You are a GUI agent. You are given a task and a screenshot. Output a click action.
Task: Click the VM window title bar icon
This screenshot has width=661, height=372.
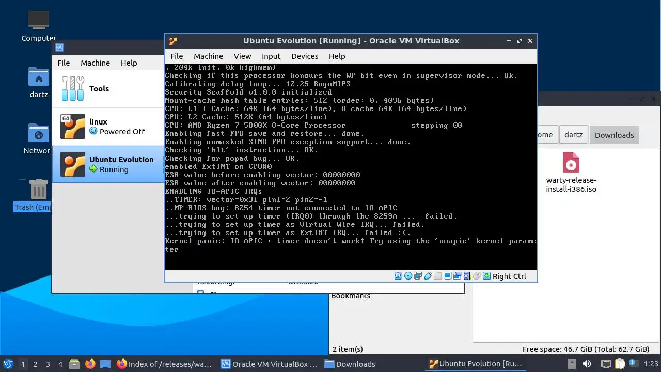[x=173, y=41]
